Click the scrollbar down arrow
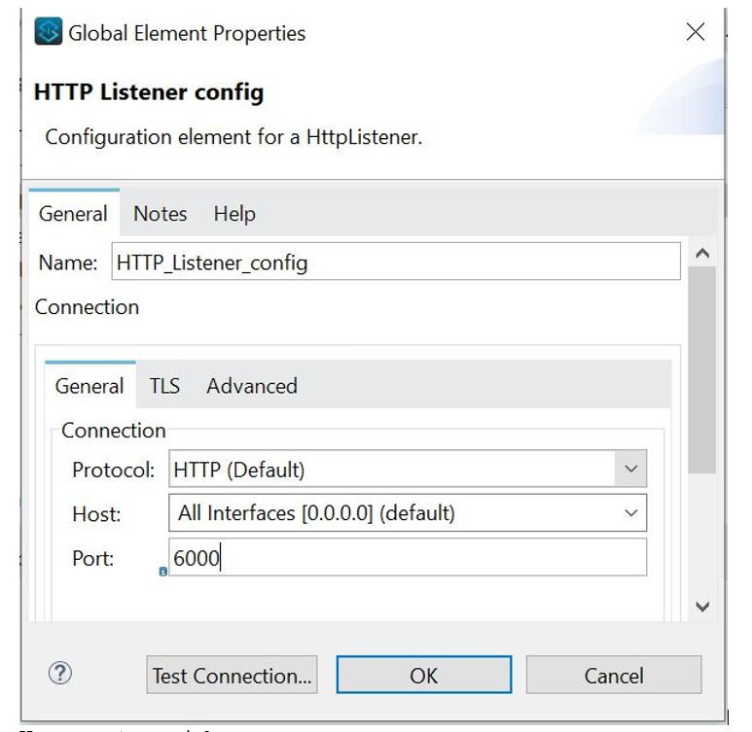Screen dimensions: 752x732 pos(703,606)
